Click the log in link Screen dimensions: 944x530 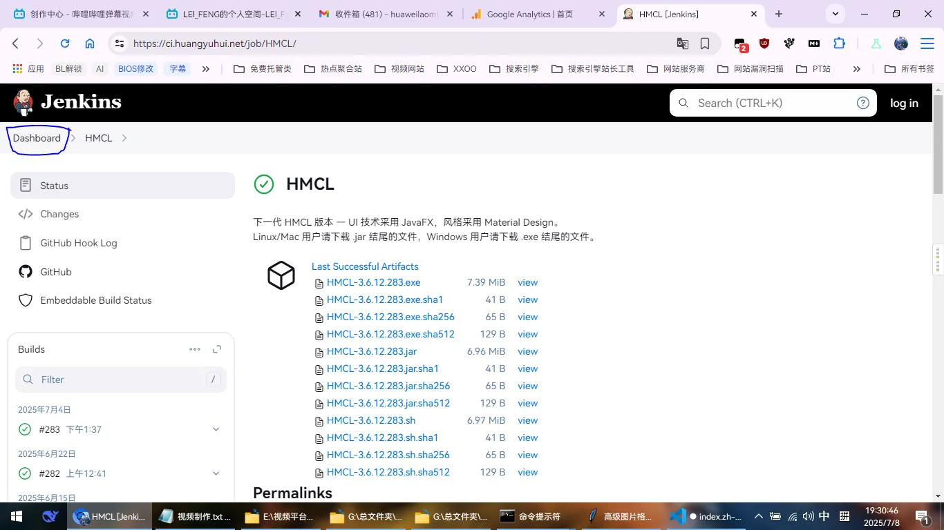pos(904,103)
